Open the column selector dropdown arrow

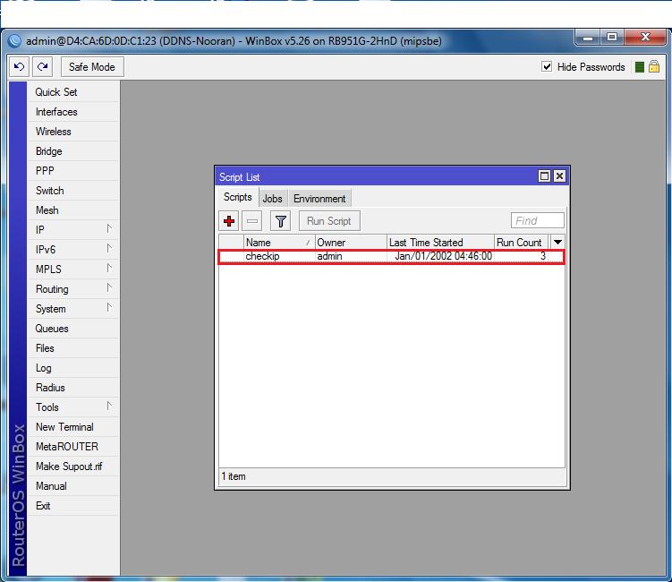click(557, 243)
